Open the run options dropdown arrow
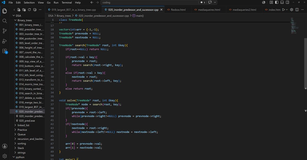The width and height of the screenshot is (307, 160). pyautogui.click(x=287, y=10)
